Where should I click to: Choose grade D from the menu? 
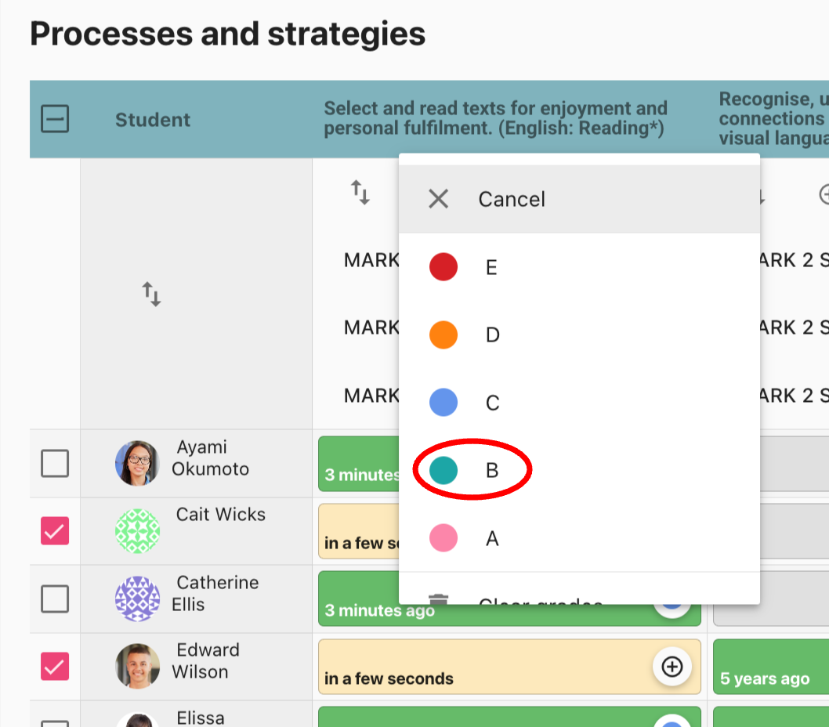click(x=491, y=335)
